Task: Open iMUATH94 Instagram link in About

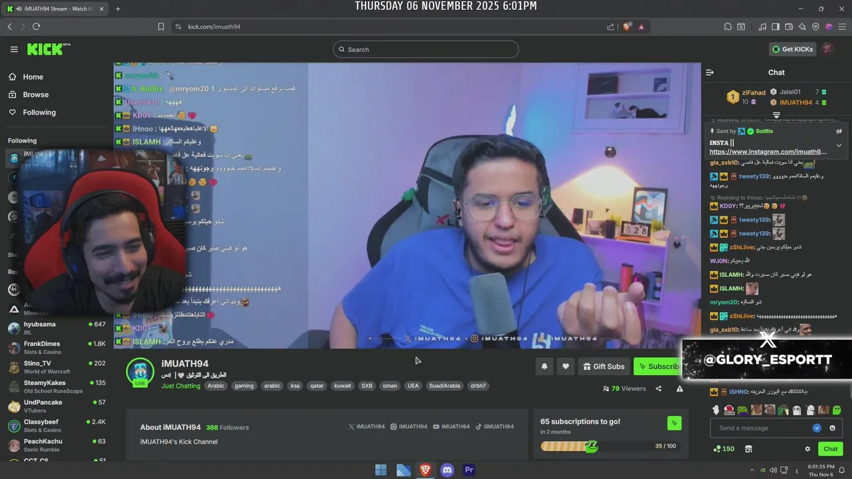Action: tap(409, 426)
